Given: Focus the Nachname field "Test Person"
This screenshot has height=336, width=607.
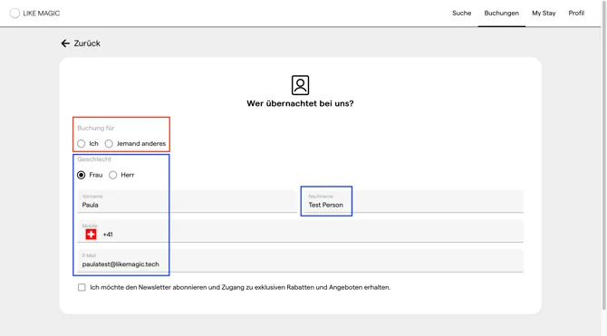Looking at the screenshot, I should [x=413, y=201].
